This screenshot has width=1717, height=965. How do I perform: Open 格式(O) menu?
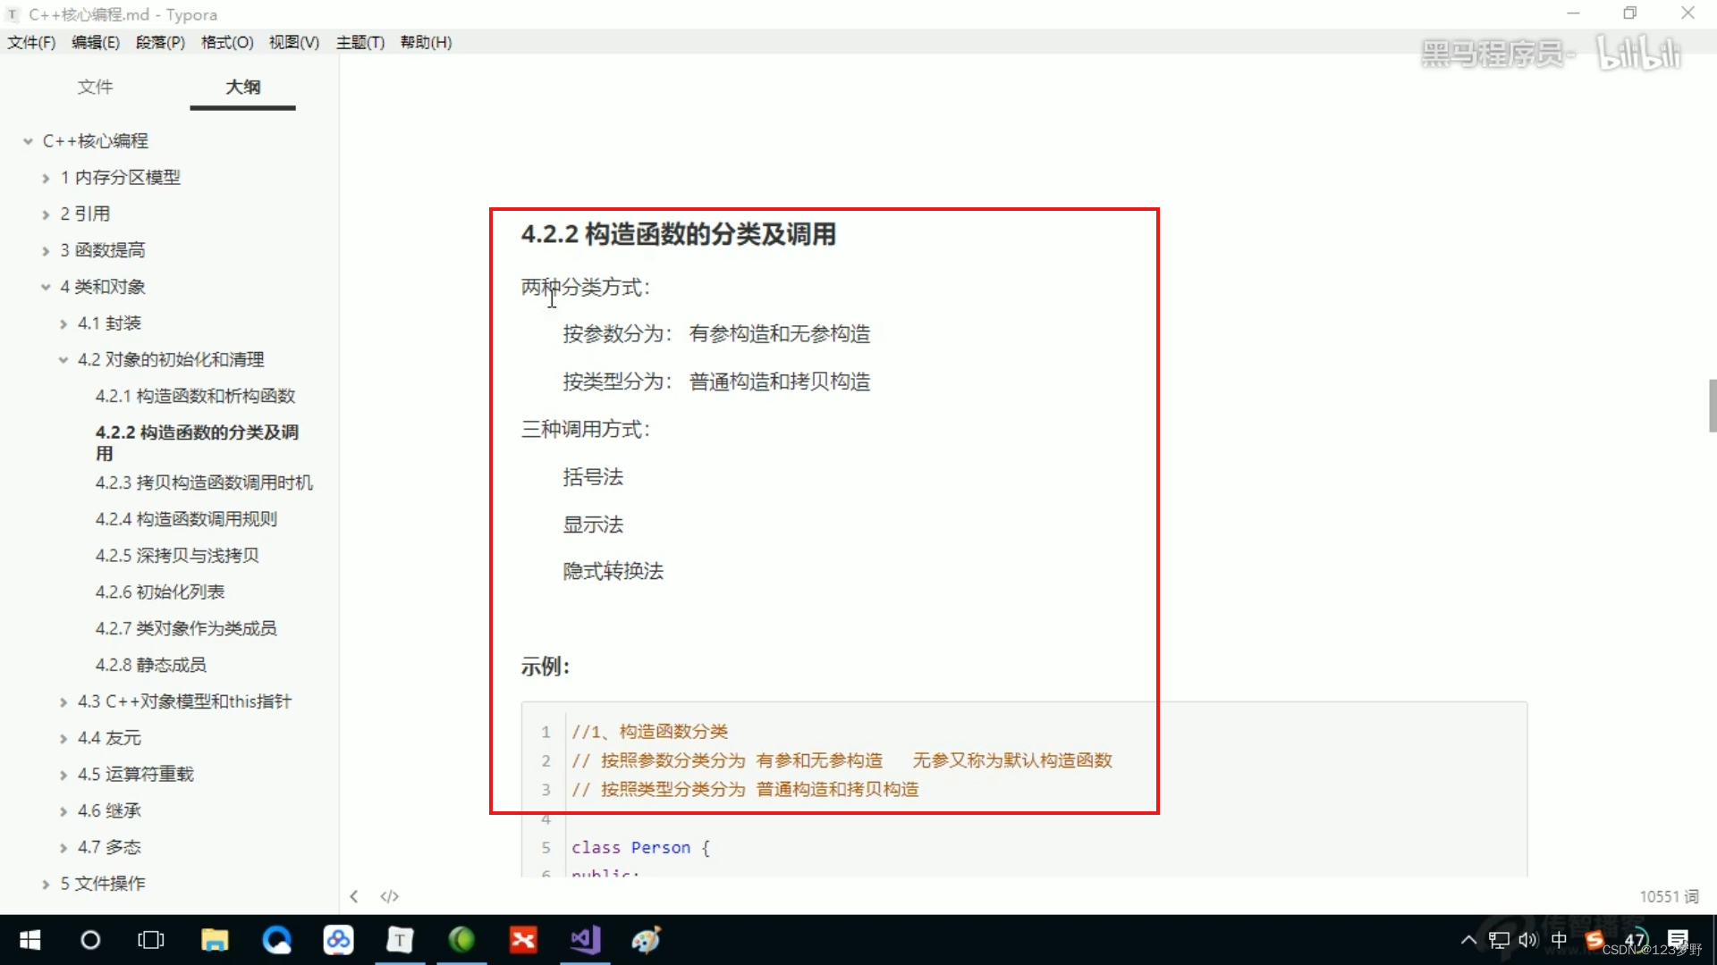(x=227, y=42)
